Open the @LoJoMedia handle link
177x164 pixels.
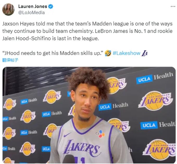coord(31,12)
